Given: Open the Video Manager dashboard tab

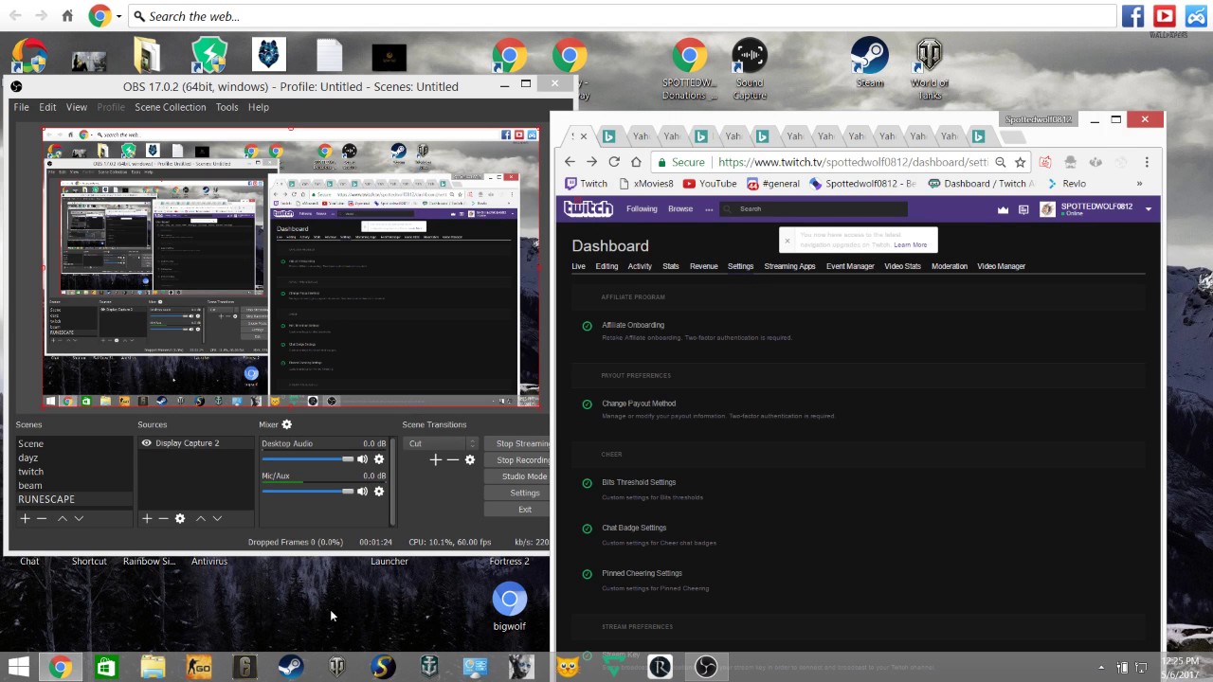Looking at the screenshot, I should (1001, 266).
